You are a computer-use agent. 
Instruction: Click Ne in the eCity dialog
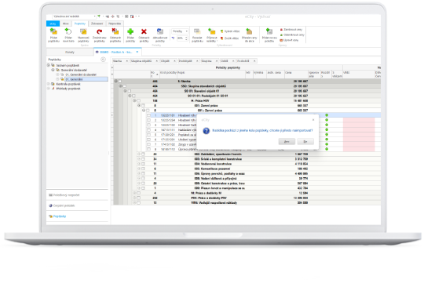click(x=305, y=141)
